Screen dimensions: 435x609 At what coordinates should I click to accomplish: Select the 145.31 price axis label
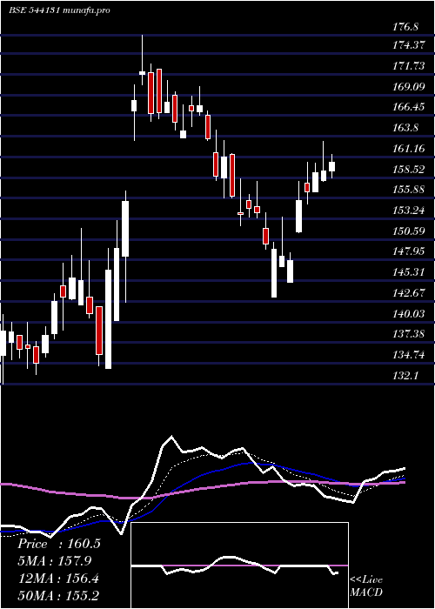click(408, 271)
